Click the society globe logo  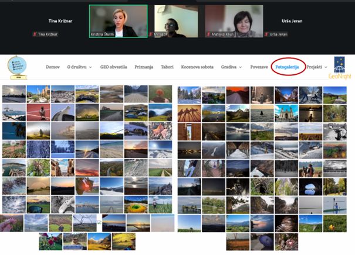tap(18, 67)
